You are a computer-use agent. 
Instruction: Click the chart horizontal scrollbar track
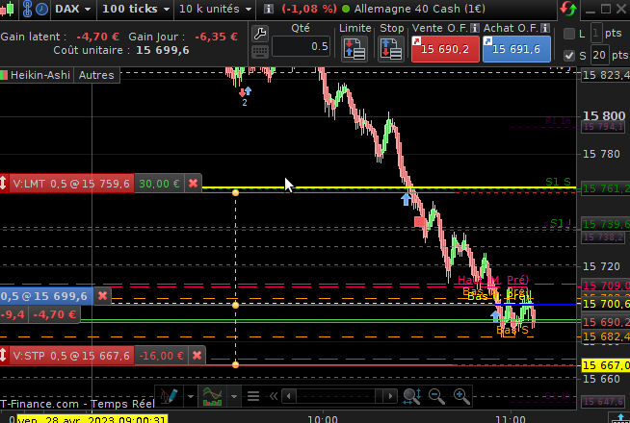(x=339, y=396)
